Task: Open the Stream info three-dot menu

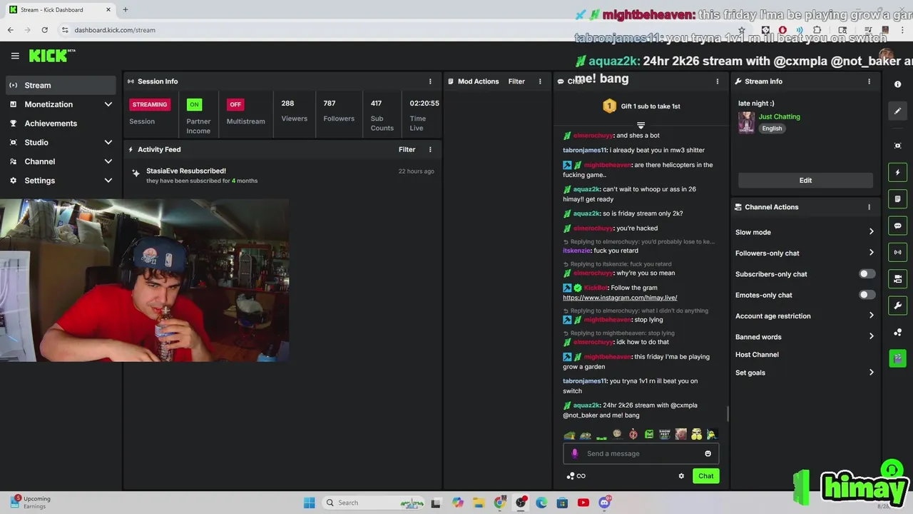Action: pos(869,81)
